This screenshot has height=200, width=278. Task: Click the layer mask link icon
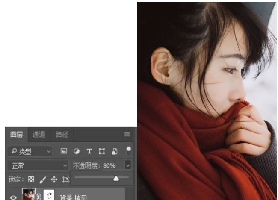tap(39, 197)
